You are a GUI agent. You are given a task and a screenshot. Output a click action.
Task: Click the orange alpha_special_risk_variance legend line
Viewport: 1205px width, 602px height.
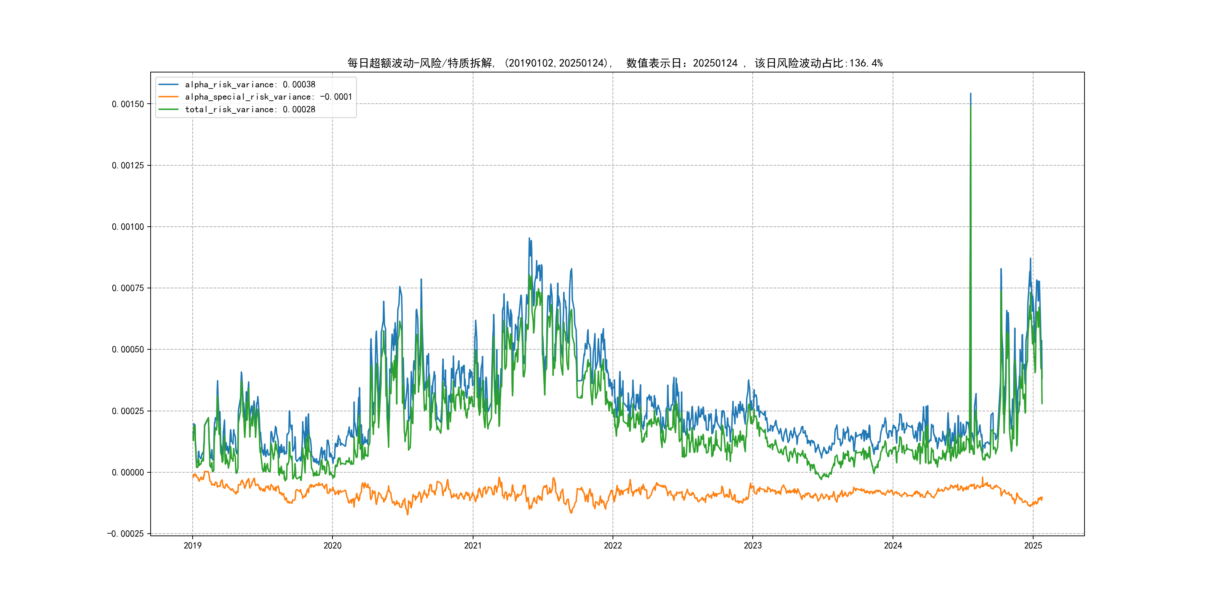[x=168, y=97]
